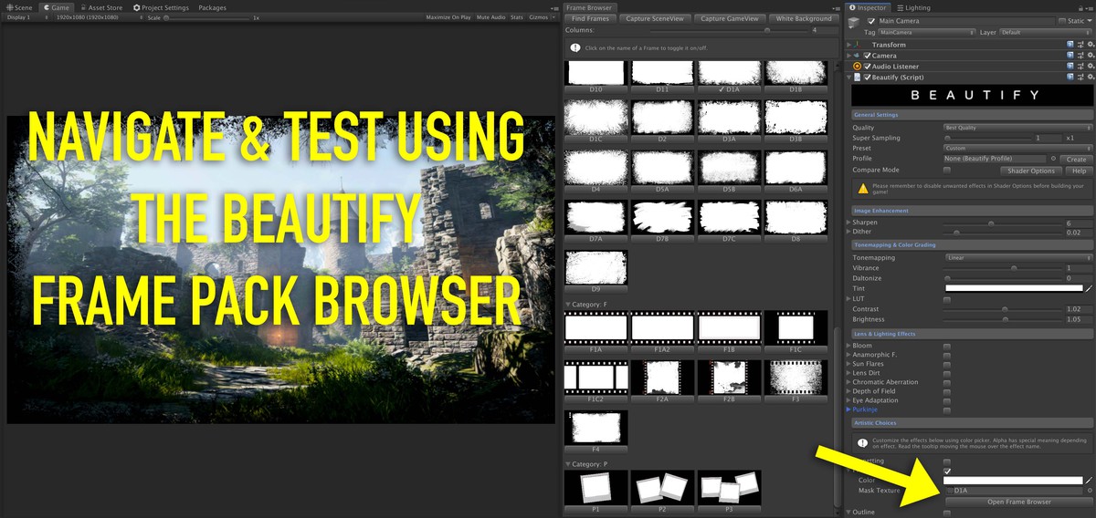The height and width of the screenshot is (518, 1096).
Task: Click Capture SceneView button
Action: 654,18
